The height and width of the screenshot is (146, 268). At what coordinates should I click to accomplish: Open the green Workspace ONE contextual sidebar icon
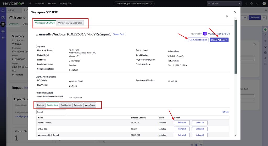point(265,29)
